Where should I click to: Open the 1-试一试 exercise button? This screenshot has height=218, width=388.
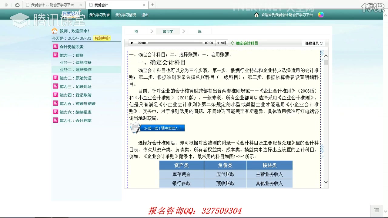(162, 128)
